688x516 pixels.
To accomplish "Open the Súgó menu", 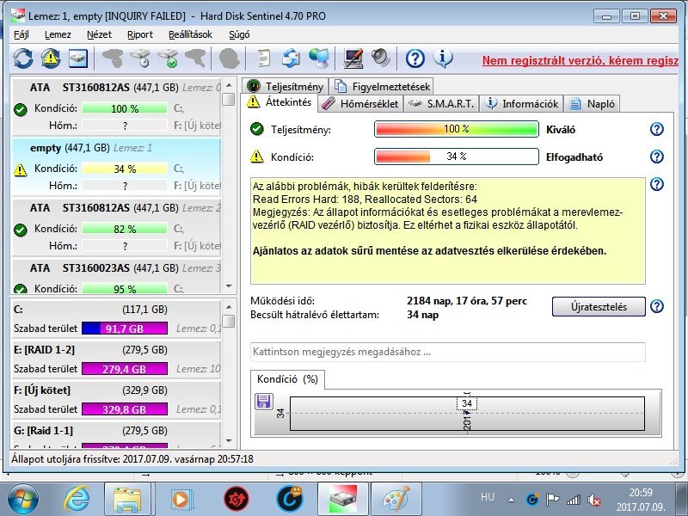I will 239,34.
